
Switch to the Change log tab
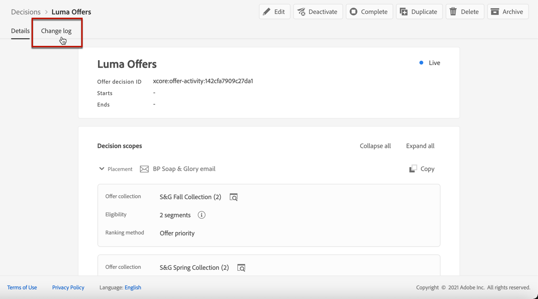[56, 31]
